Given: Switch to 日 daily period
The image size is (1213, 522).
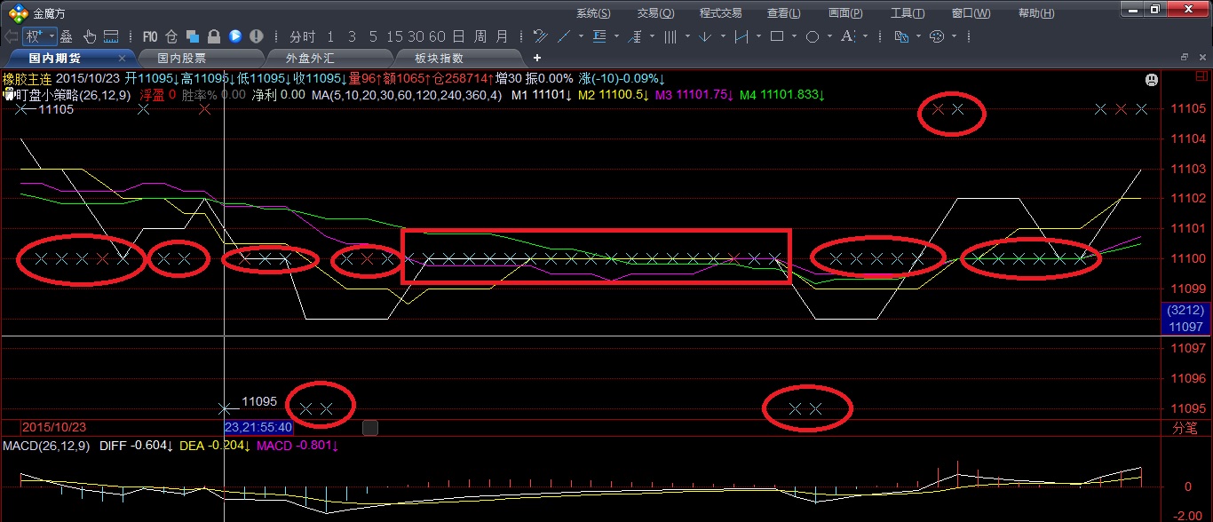Looking at the screenshot, I should click(457, 36).
